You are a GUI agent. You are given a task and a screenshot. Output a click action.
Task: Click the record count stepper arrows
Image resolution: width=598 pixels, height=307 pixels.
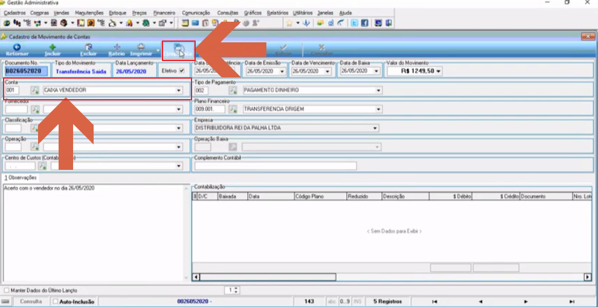237,290
